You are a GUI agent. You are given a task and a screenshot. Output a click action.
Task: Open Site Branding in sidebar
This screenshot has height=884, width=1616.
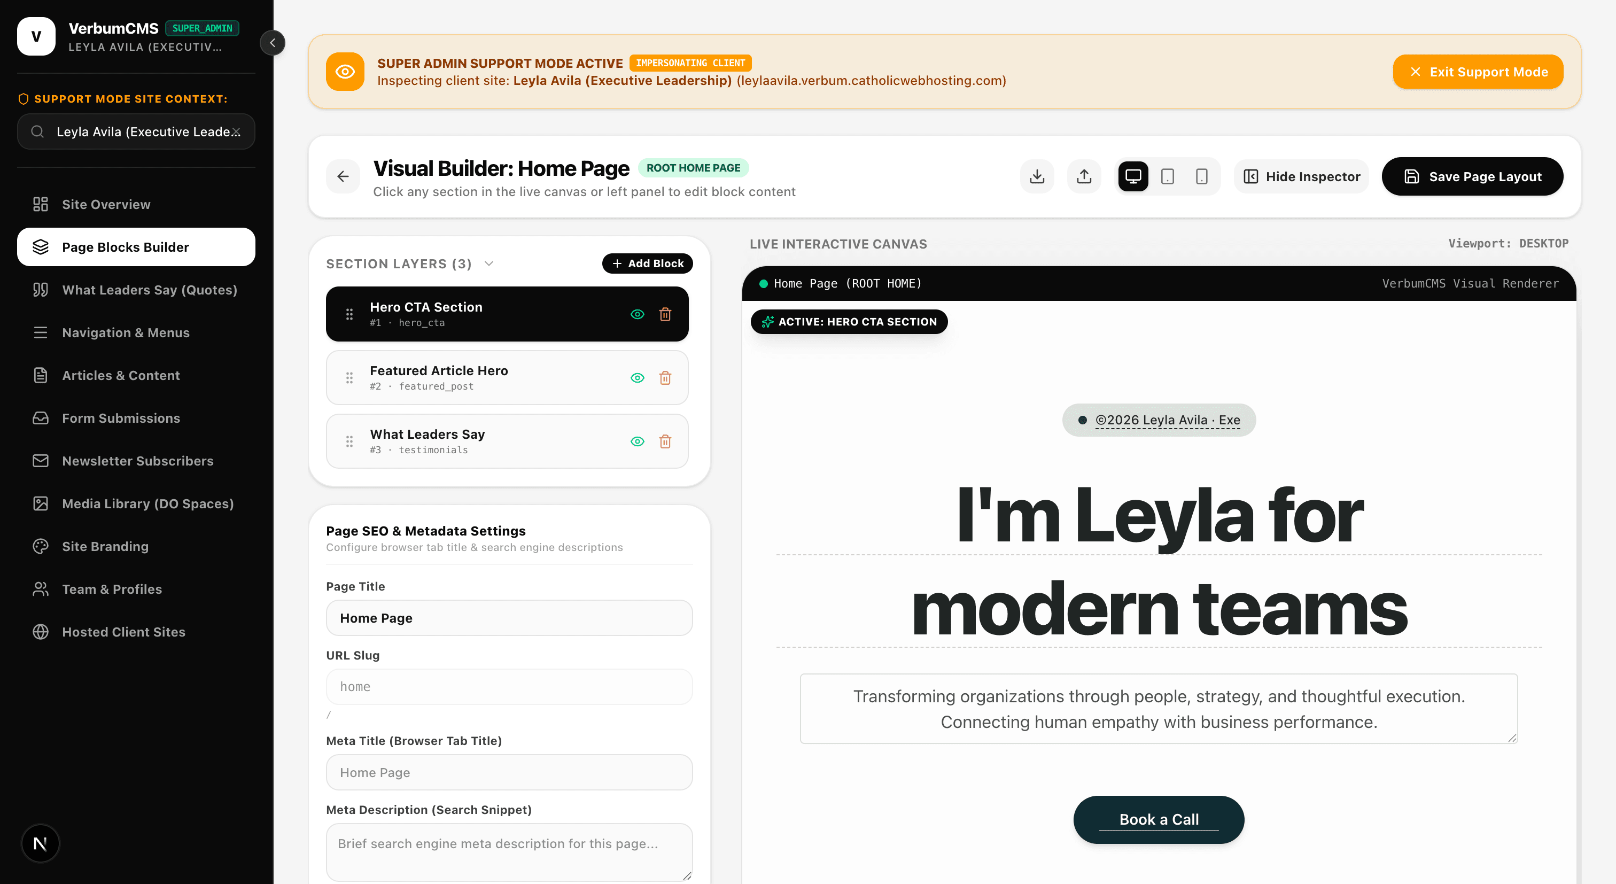tap(136, 546)
